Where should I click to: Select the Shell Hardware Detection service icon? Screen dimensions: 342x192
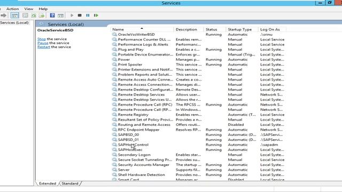click(114, 174)
